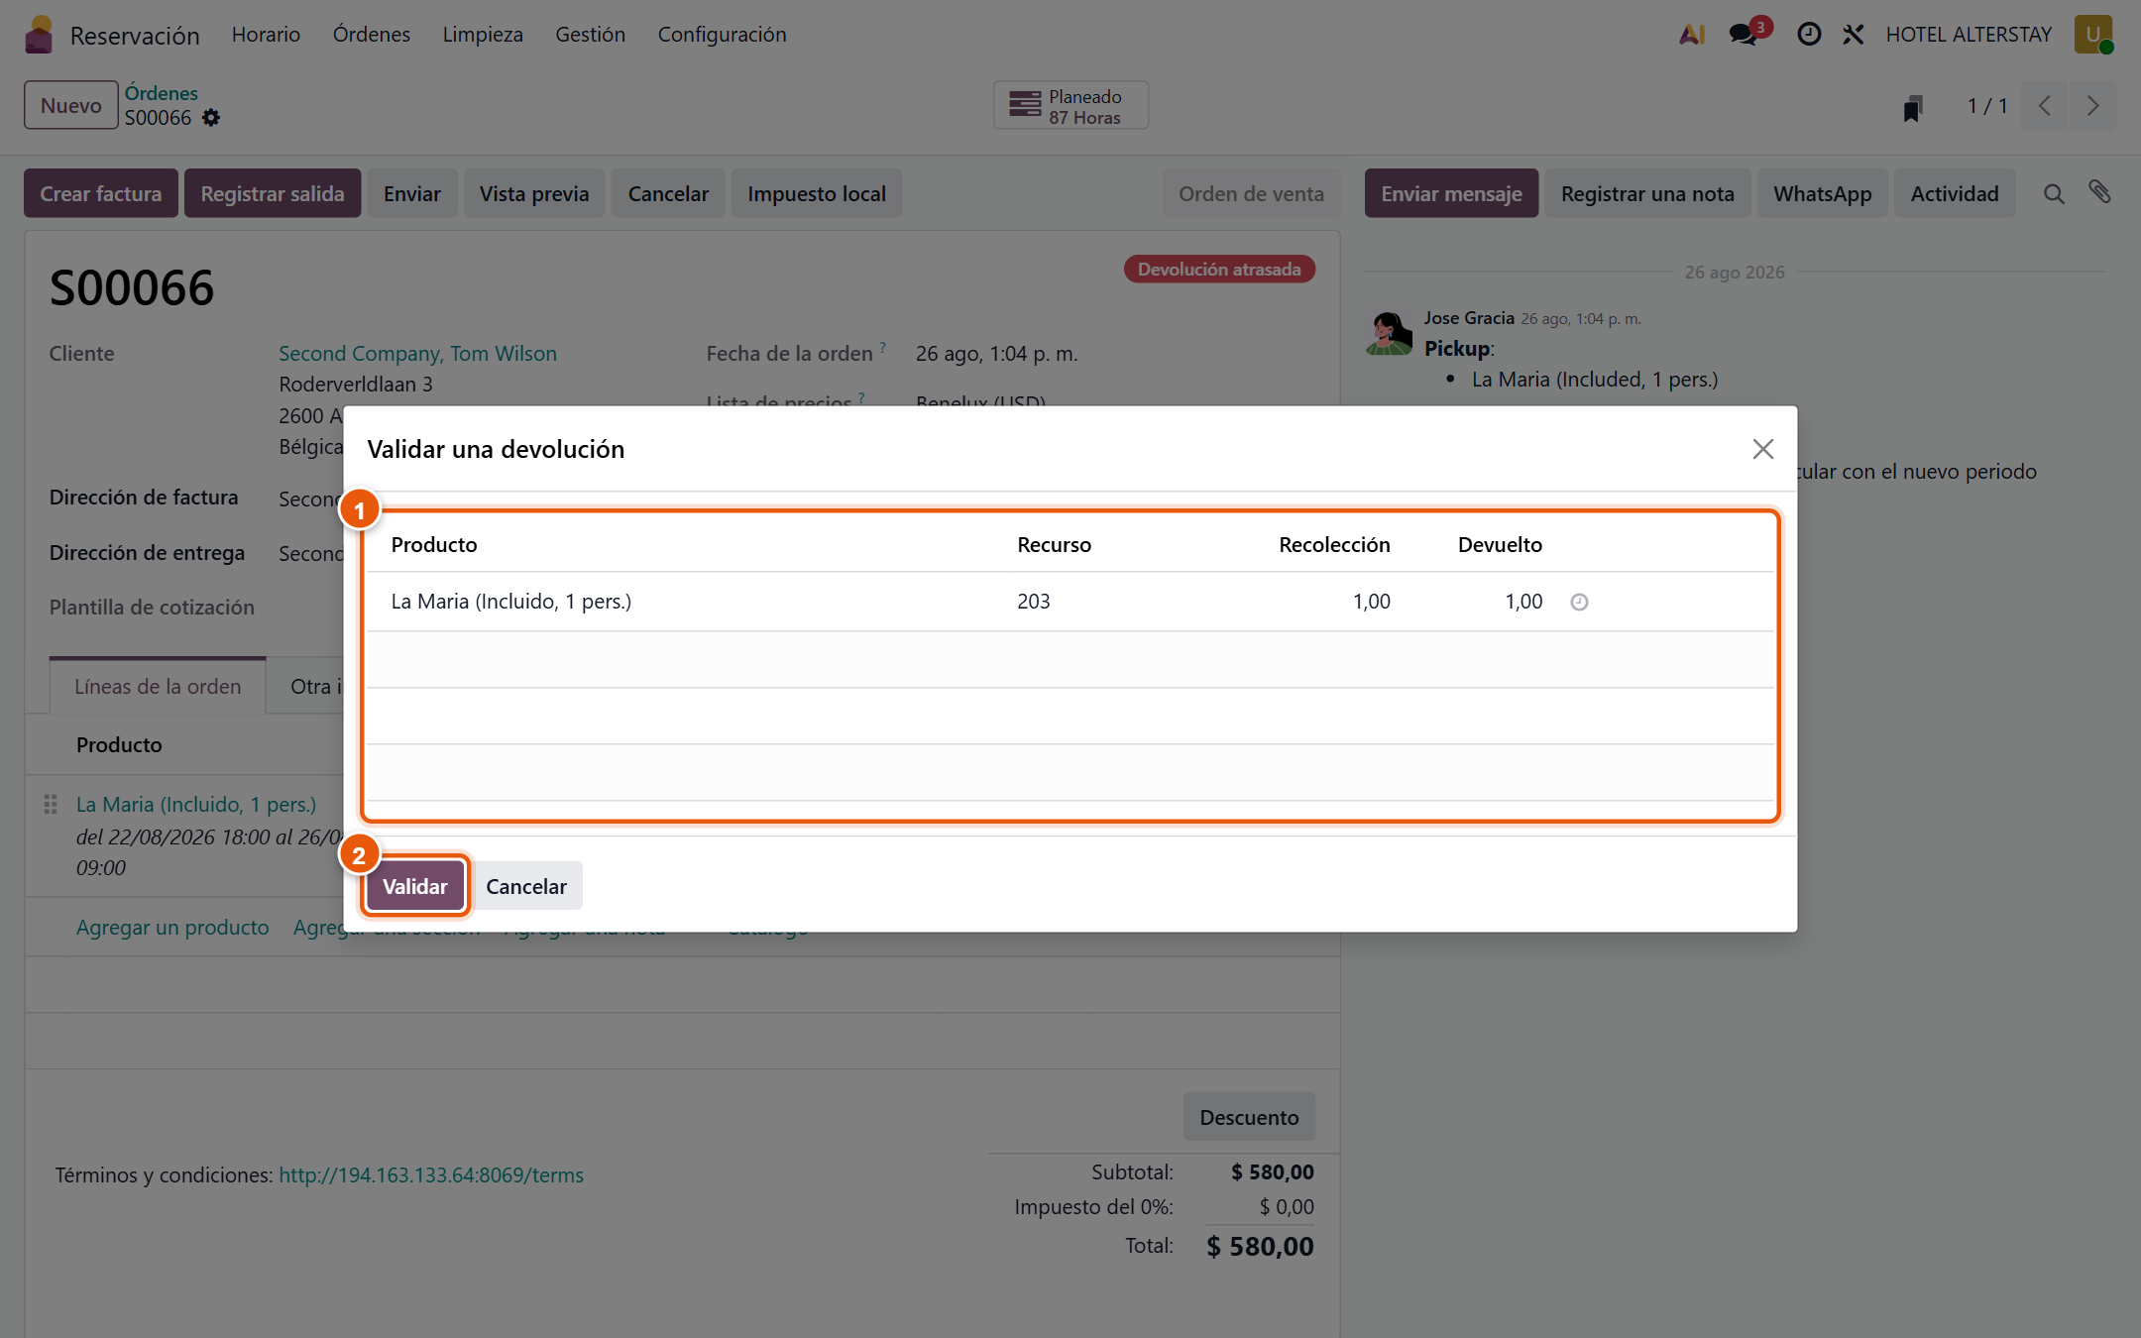Click the Vista previa button
Screen dimensions: 2141x1338
point(534,194)
